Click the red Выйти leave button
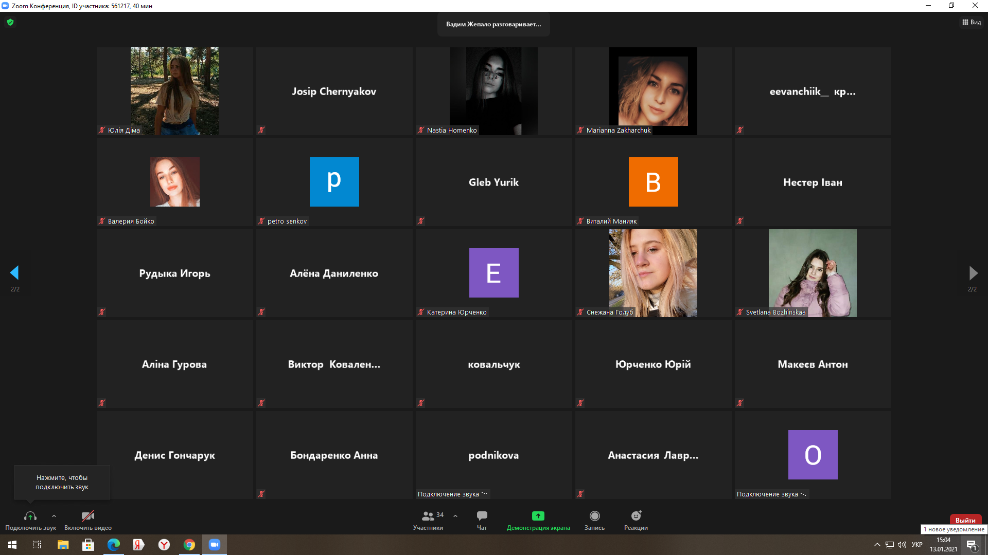 965,520
